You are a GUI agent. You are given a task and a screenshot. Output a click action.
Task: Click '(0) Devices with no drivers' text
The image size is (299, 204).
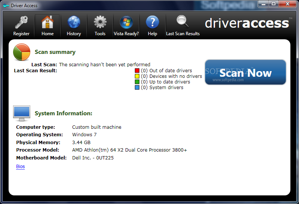172,76
